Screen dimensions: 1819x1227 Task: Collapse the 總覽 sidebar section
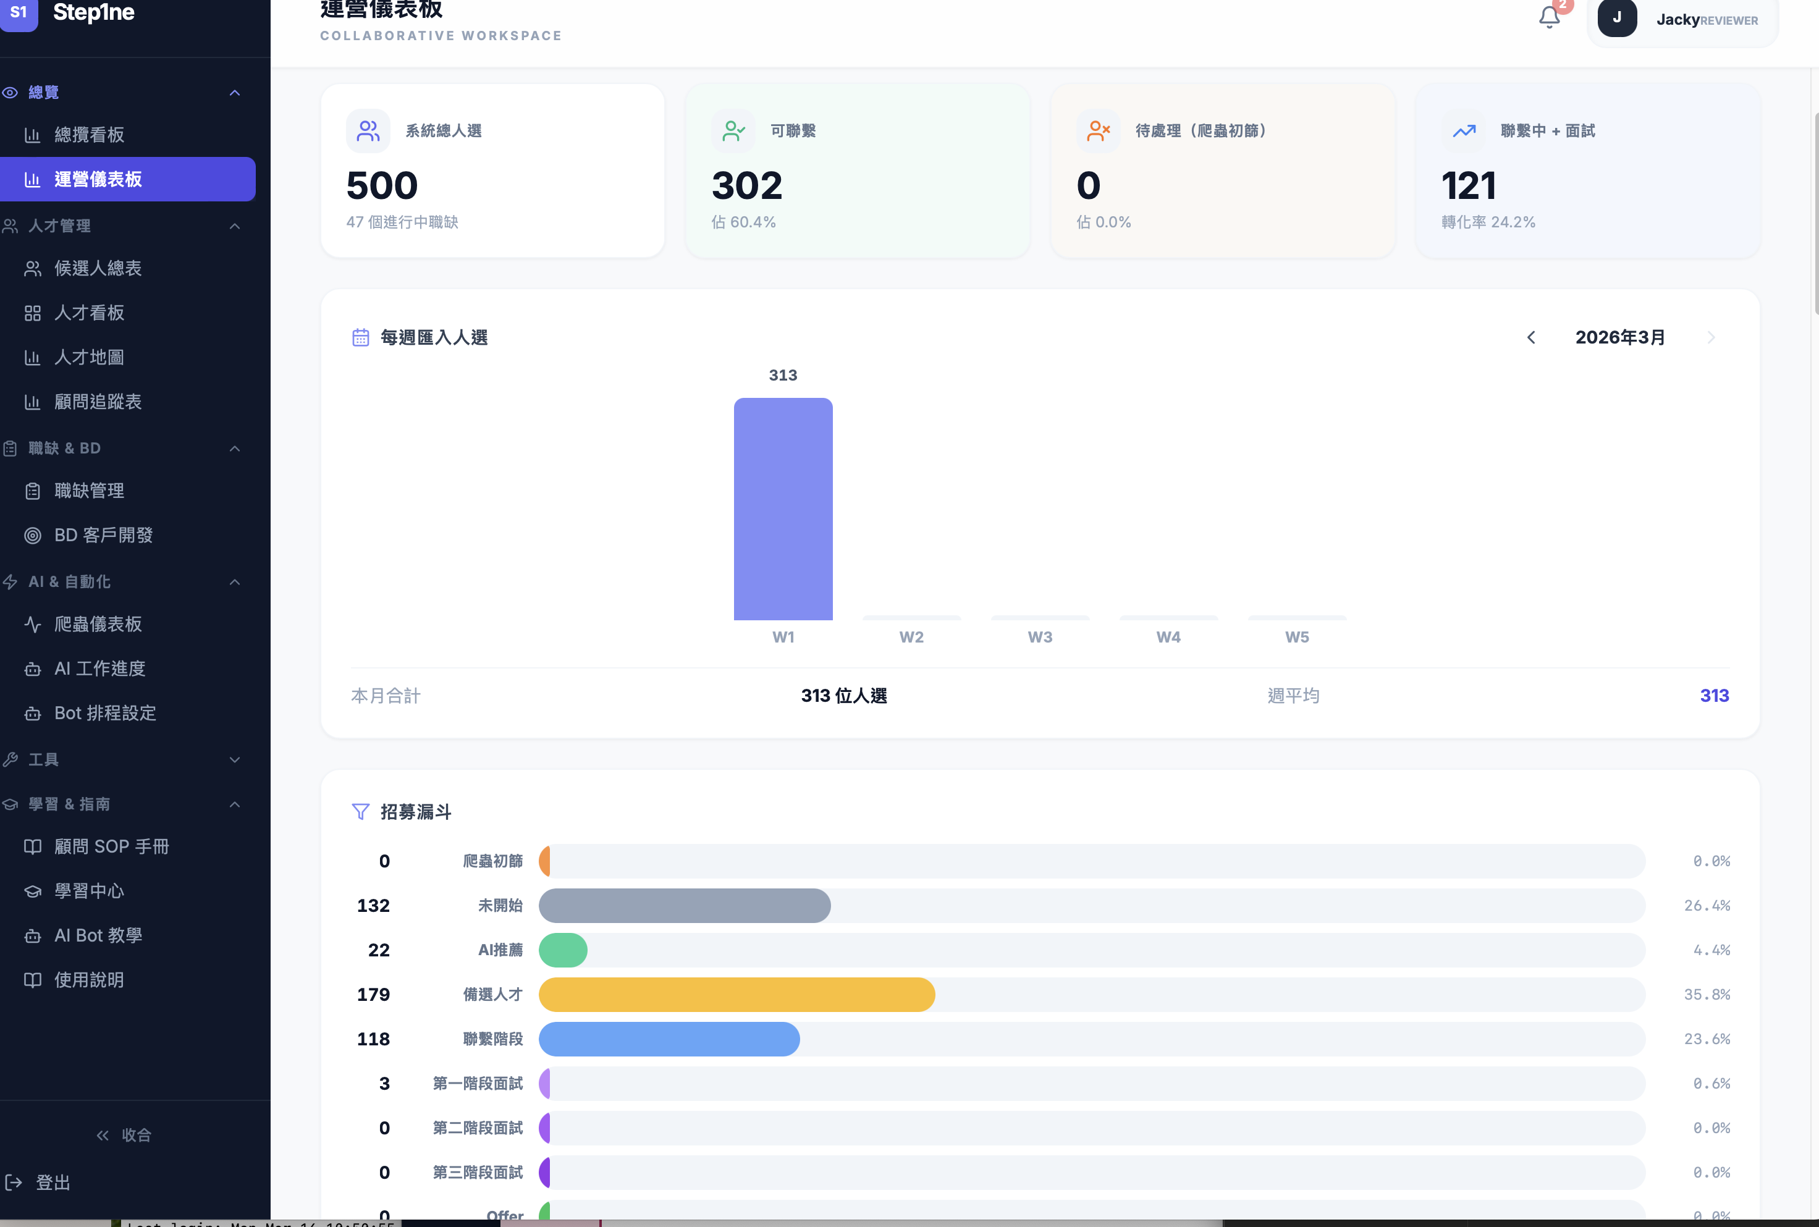tap(234, 92)
